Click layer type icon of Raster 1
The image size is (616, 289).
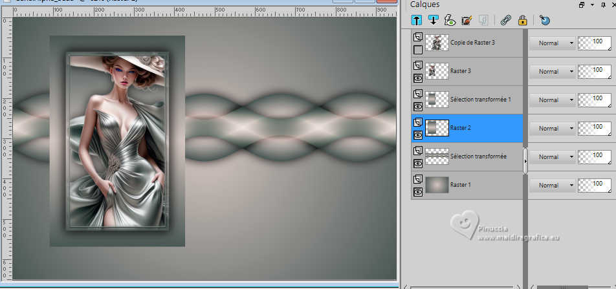(418, 180)
